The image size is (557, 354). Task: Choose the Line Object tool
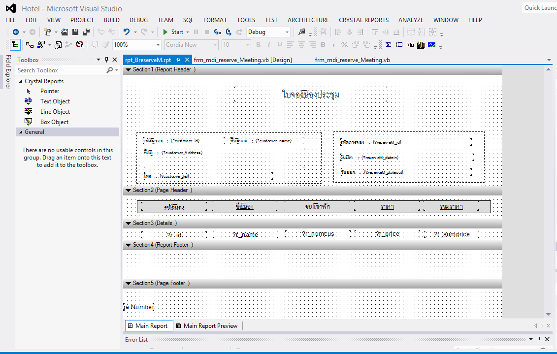coord(55,112)
